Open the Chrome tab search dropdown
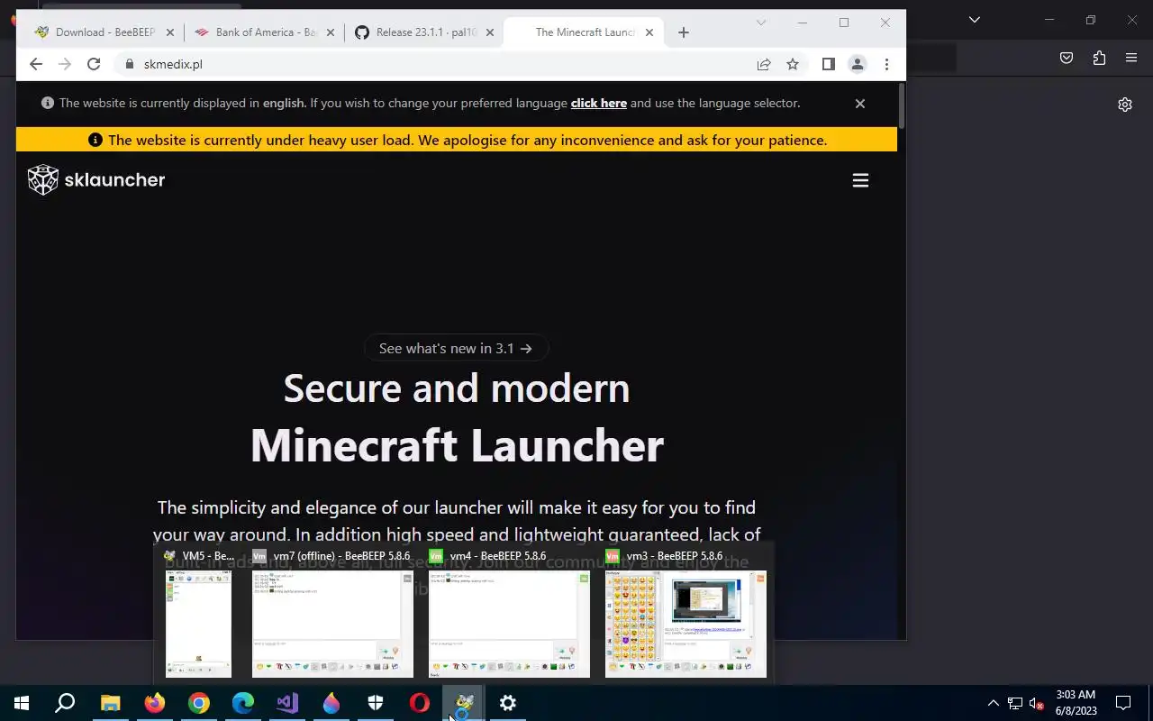Viewport: 1153px width, 721px height. click(x=761, y=23)
